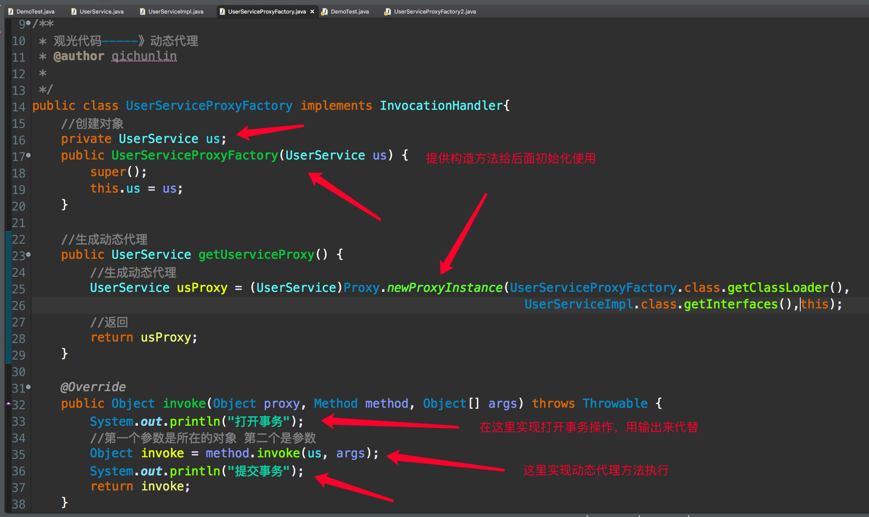
Task: Click the 'private UserService us;' field declaration
Action: coord(144,139)
